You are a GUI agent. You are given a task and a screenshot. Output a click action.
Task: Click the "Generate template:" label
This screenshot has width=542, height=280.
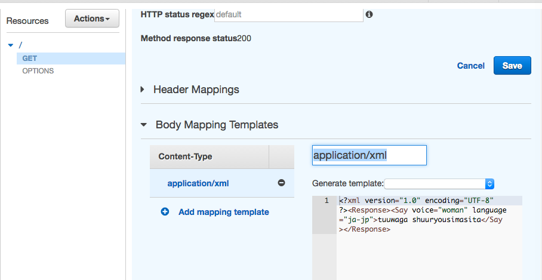348,183
